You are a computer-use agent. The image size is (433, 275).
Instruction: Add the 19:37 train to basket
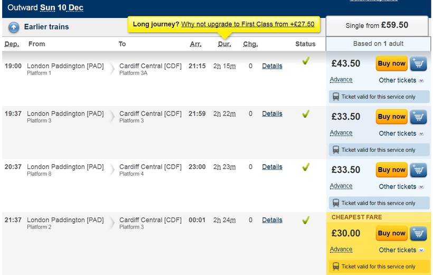pyautogui.click(x=418, y=117)
